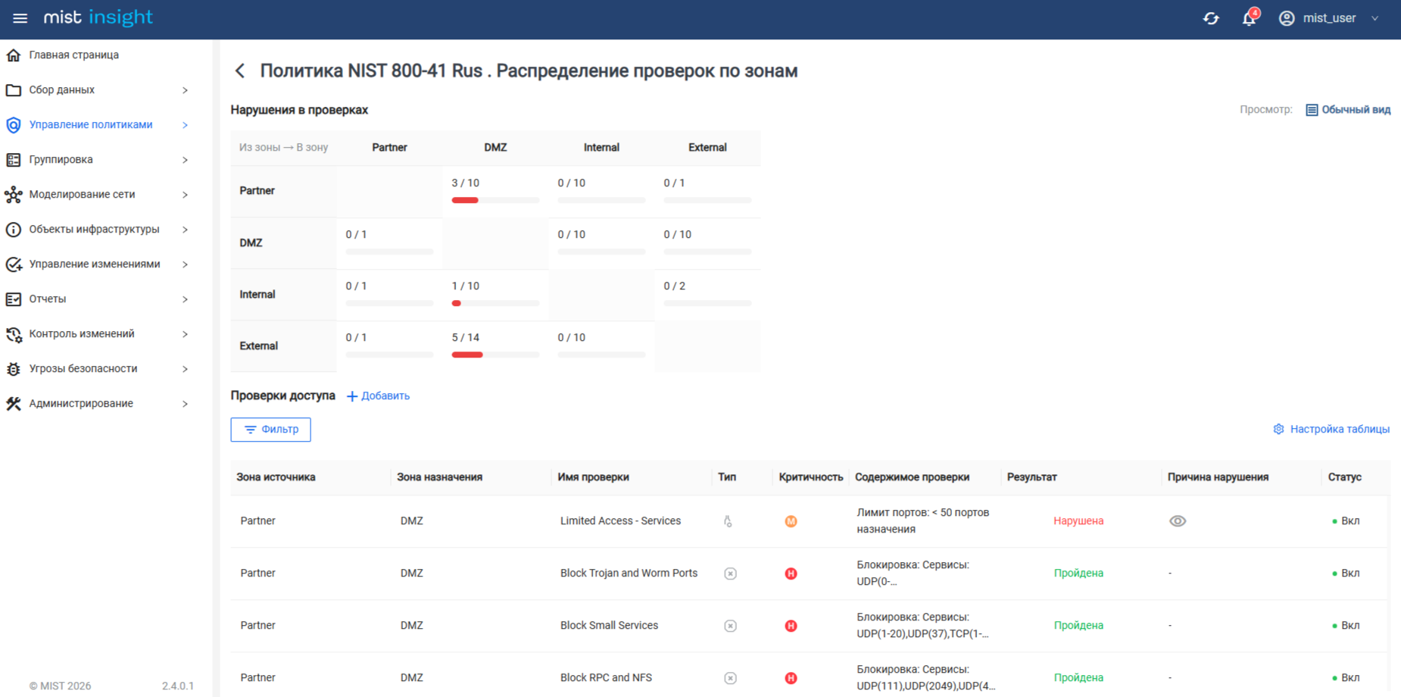Click the Настройка таблицы gear icon

click(1278, 429)
